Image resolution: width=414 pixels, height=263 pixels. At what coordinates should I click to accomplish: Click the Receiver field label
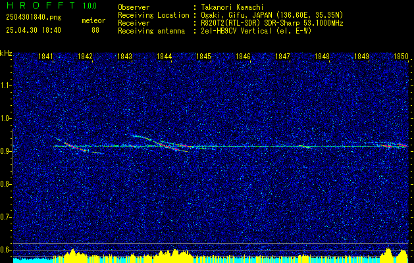[134, 23]
